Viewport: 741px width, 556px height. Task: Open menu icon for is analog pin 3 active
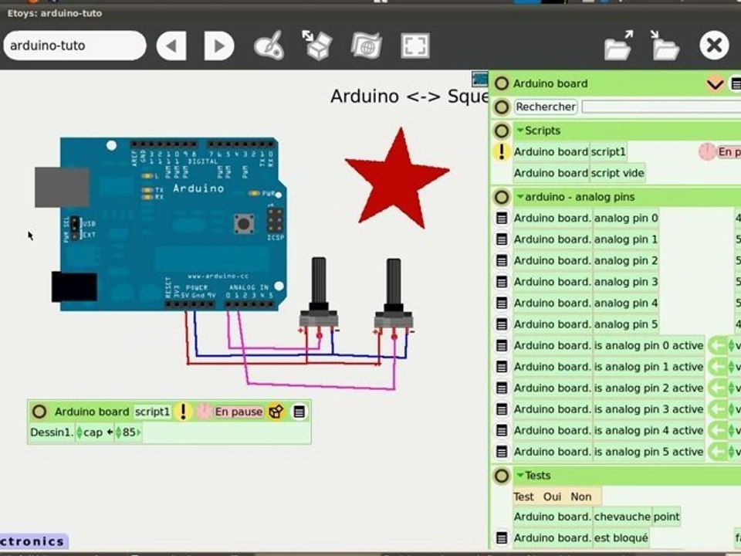tap(502, 409)
